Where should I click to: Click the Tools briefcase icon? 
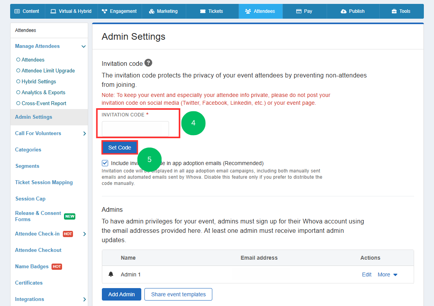pos(394,11)
